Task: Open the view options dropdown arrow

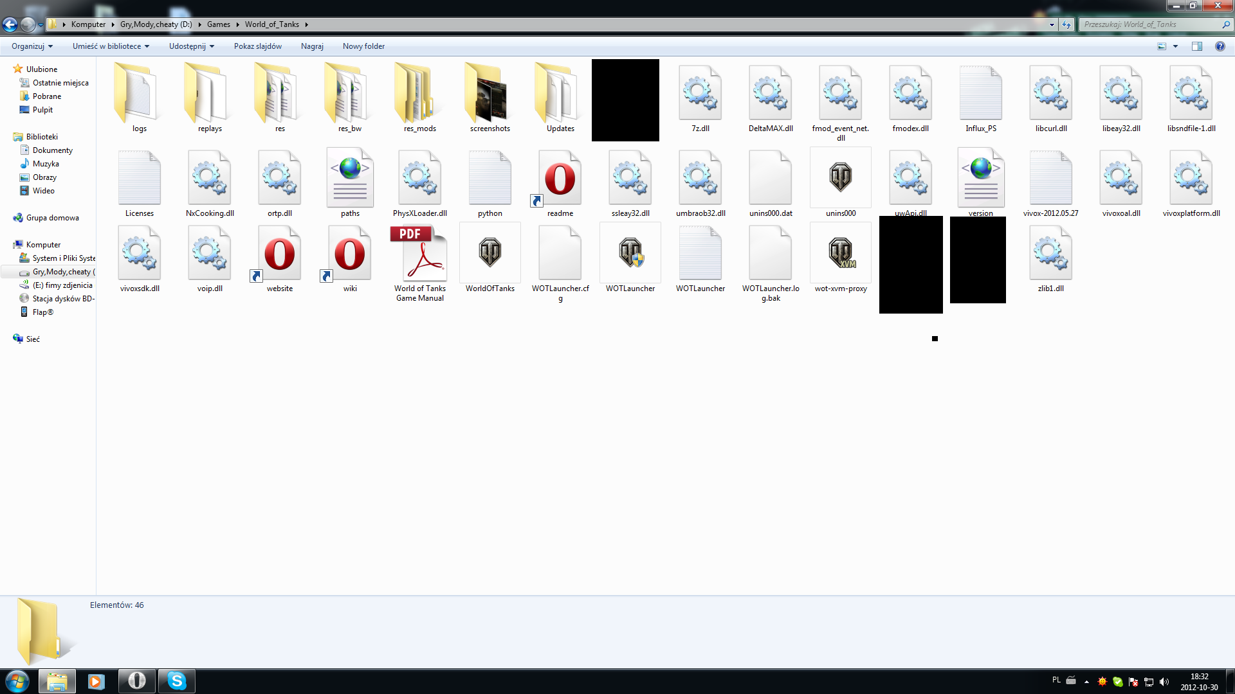Action: click(x=1175, y=46)
